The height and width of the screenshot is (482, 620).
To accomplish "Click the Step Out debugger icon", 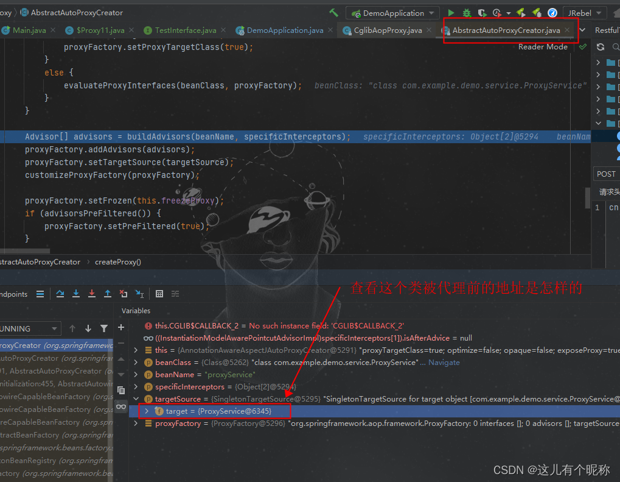I will pos(108,294).
